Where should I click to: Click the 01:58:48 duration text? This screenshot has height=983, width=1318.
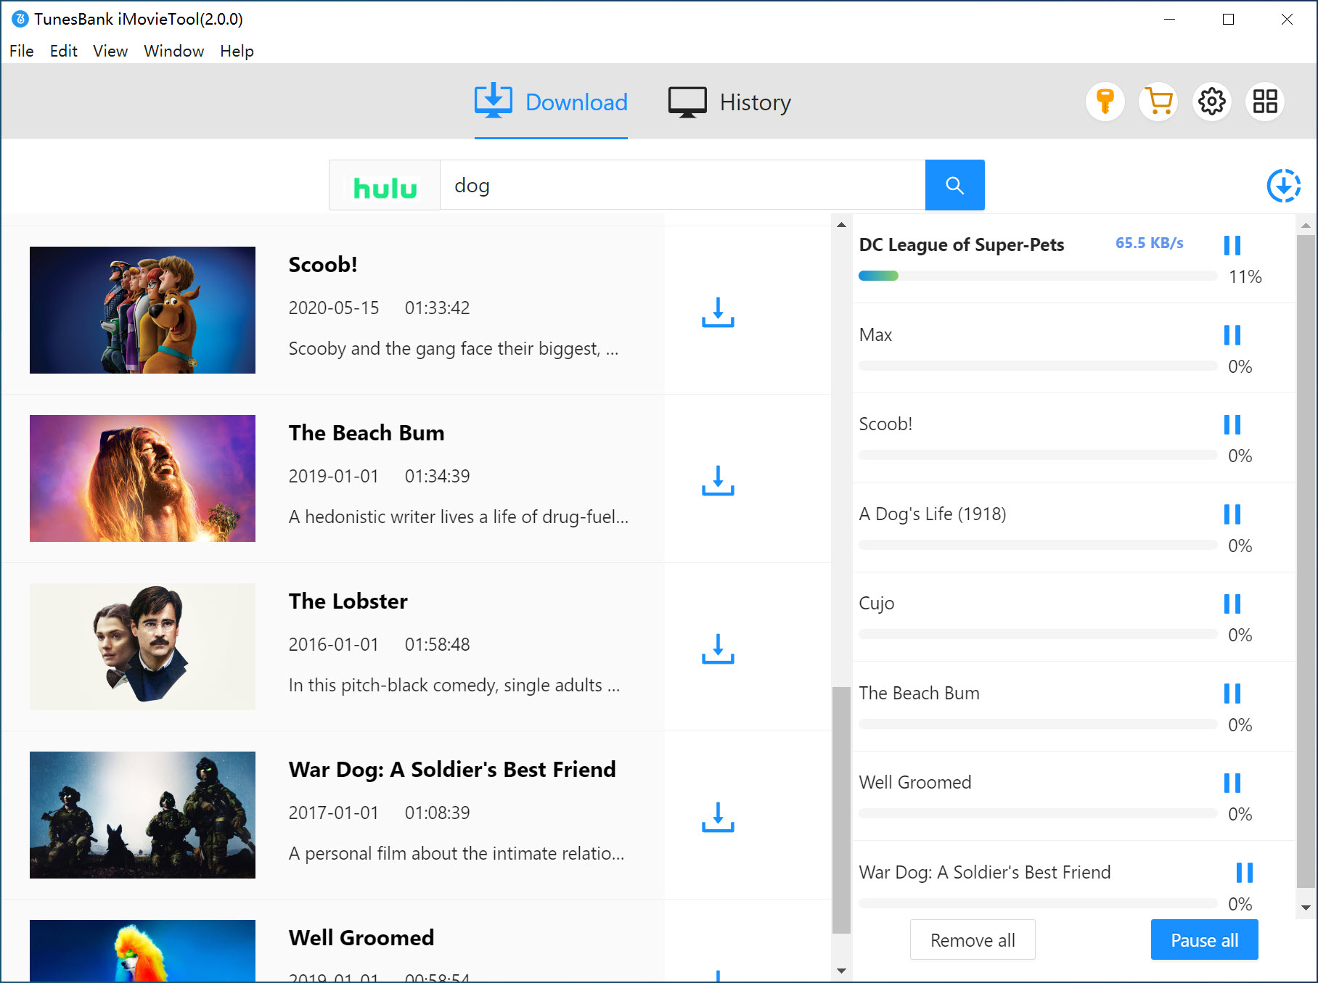point(438,645)
